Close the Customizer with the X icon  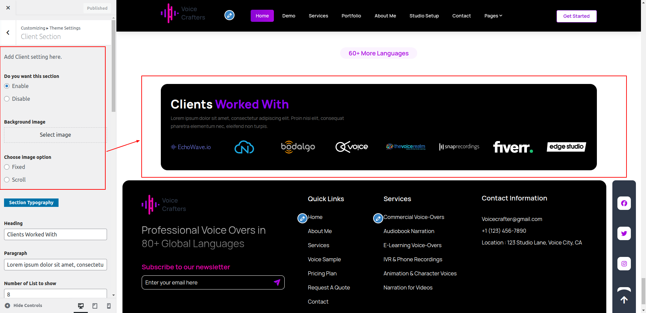8,8
